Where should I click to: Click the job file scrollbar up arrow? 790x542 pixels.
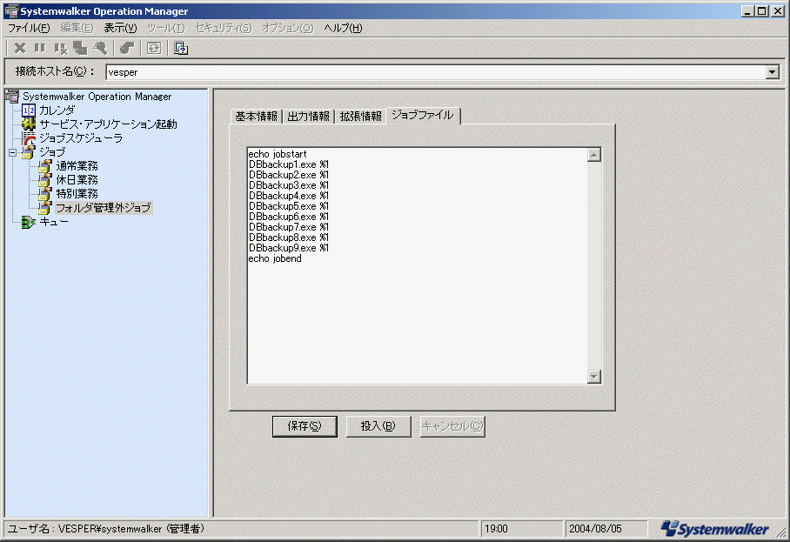(594, 155)
